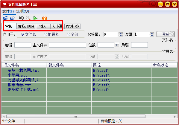Image resolution: width=179 pixels, height=125 pixels.
Task: Click the 清空 button
Action: point(166,34)
